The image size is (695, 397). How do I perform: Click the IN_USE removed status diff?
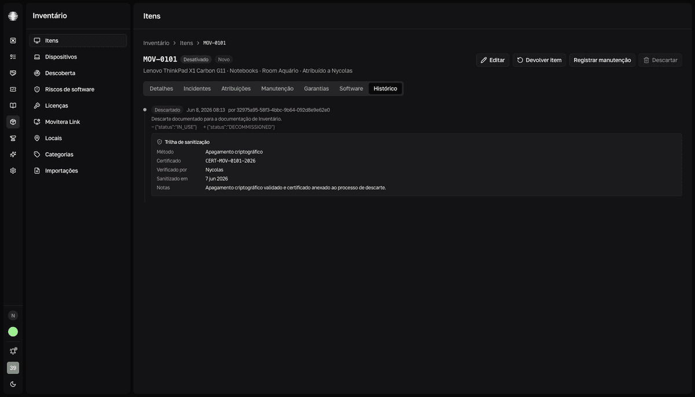click(x=174, y=127)
